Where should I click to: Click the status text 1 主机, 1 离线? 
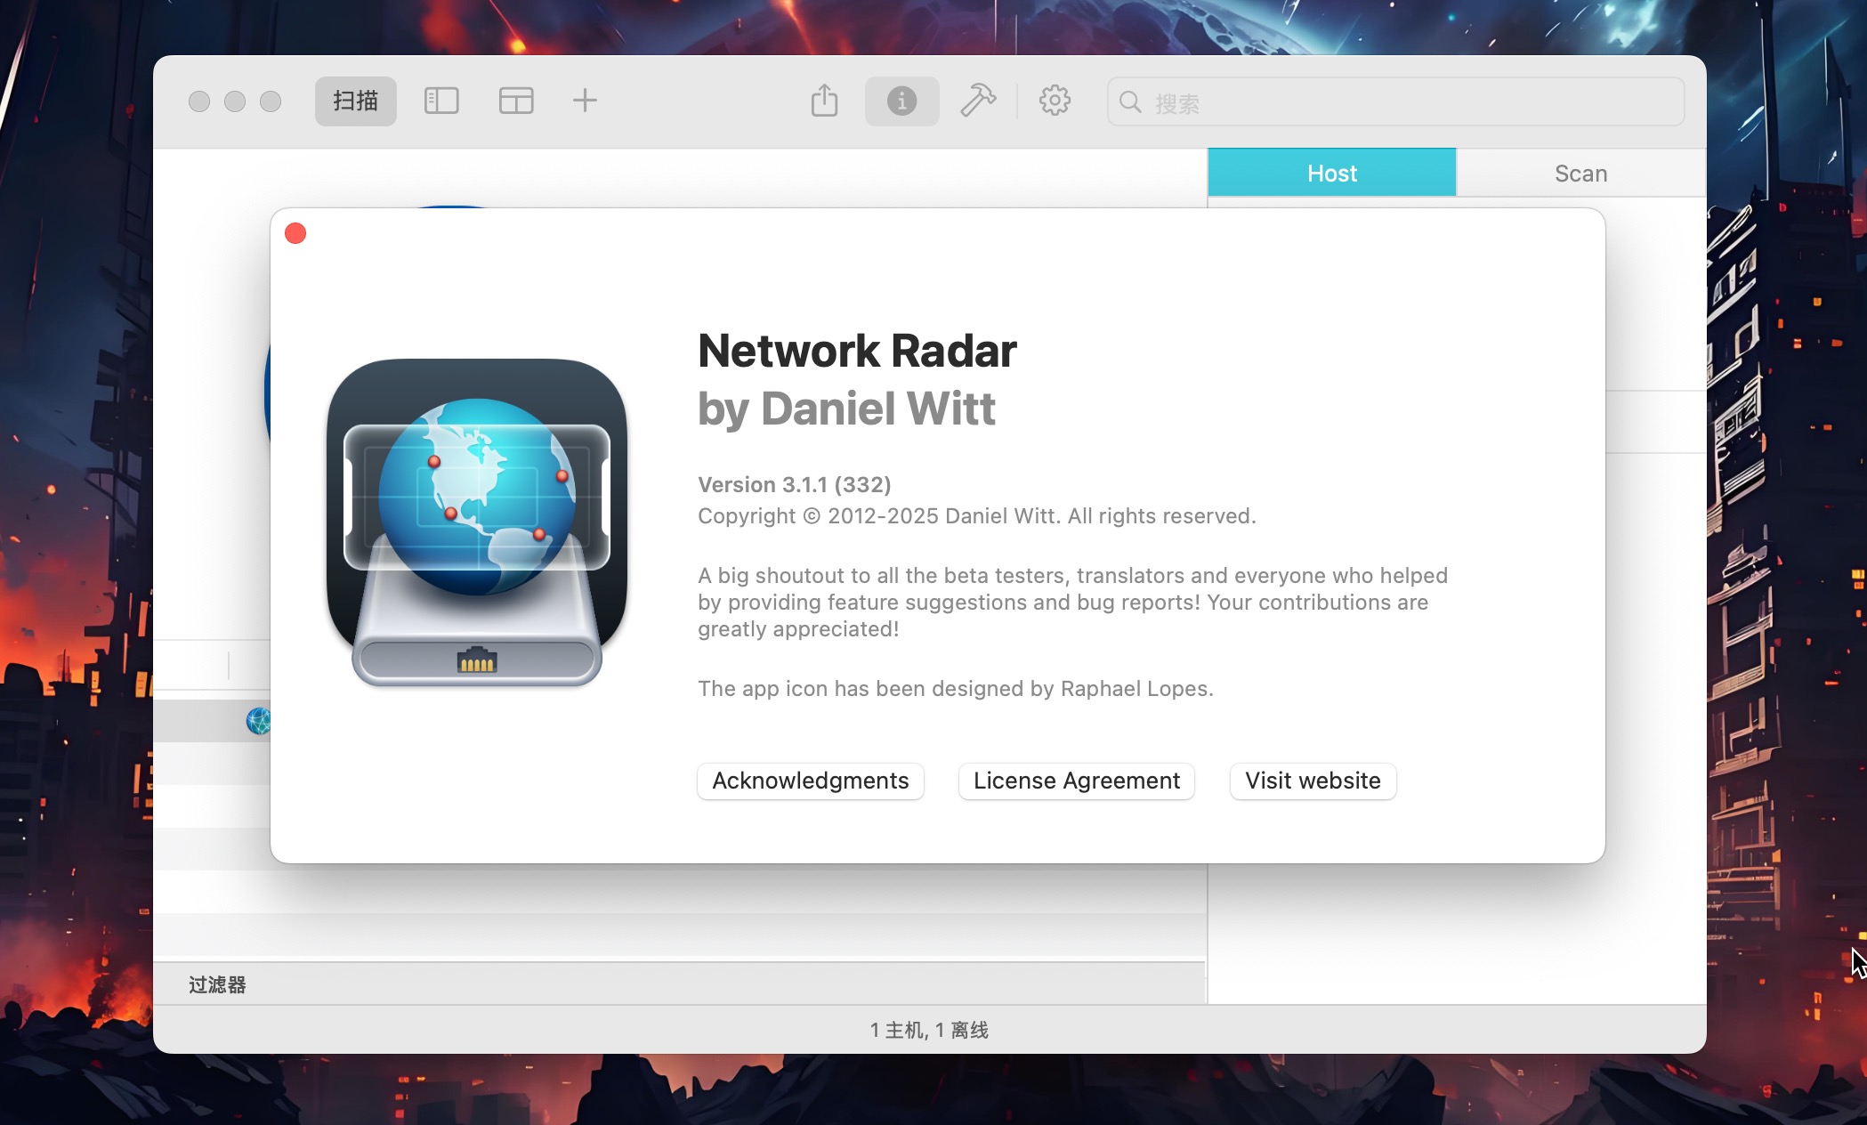929,1030
